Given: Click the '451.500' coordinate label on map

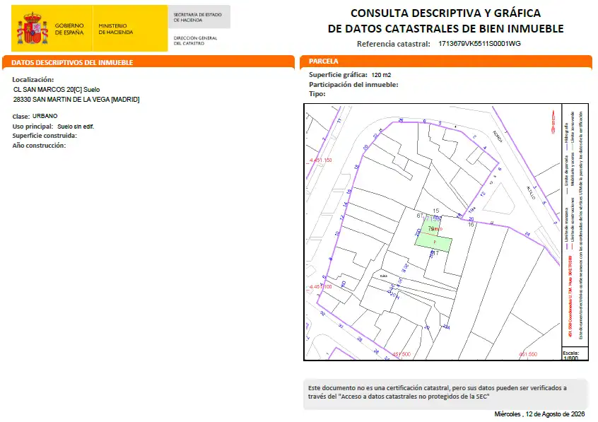Looking at the screenshot, I should point(401,354).
